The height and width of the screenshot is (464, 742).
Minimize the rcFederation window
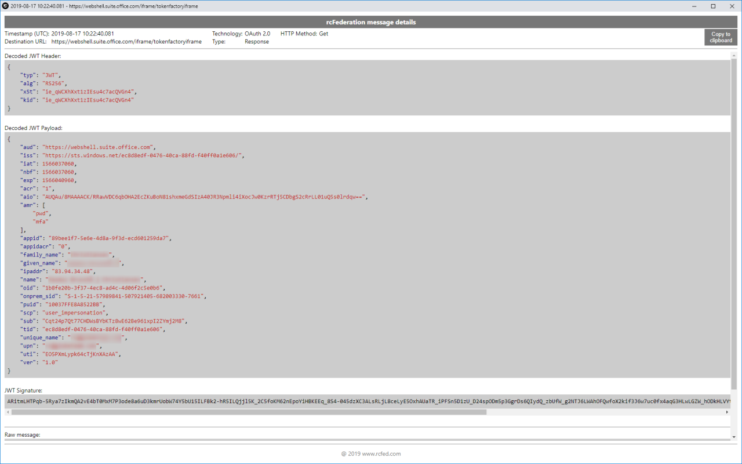click(x=693, y=6)
